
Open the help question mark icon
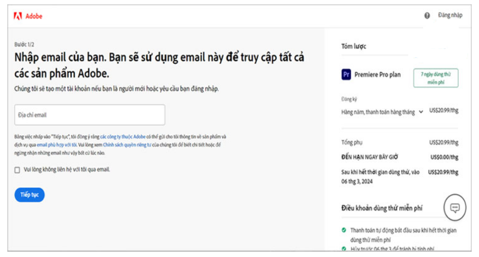point(427,15)
